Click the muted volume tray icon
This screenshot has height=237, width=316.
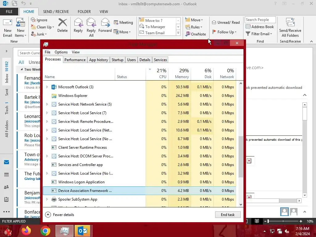(x=287, y=231)
